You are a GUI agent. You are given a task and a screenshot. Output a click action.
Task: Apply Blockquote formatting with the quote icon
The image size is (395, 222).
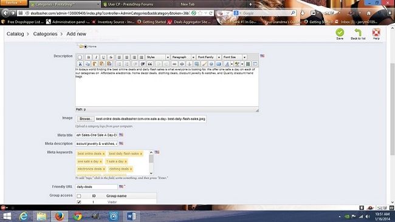(x=150, y=64)
